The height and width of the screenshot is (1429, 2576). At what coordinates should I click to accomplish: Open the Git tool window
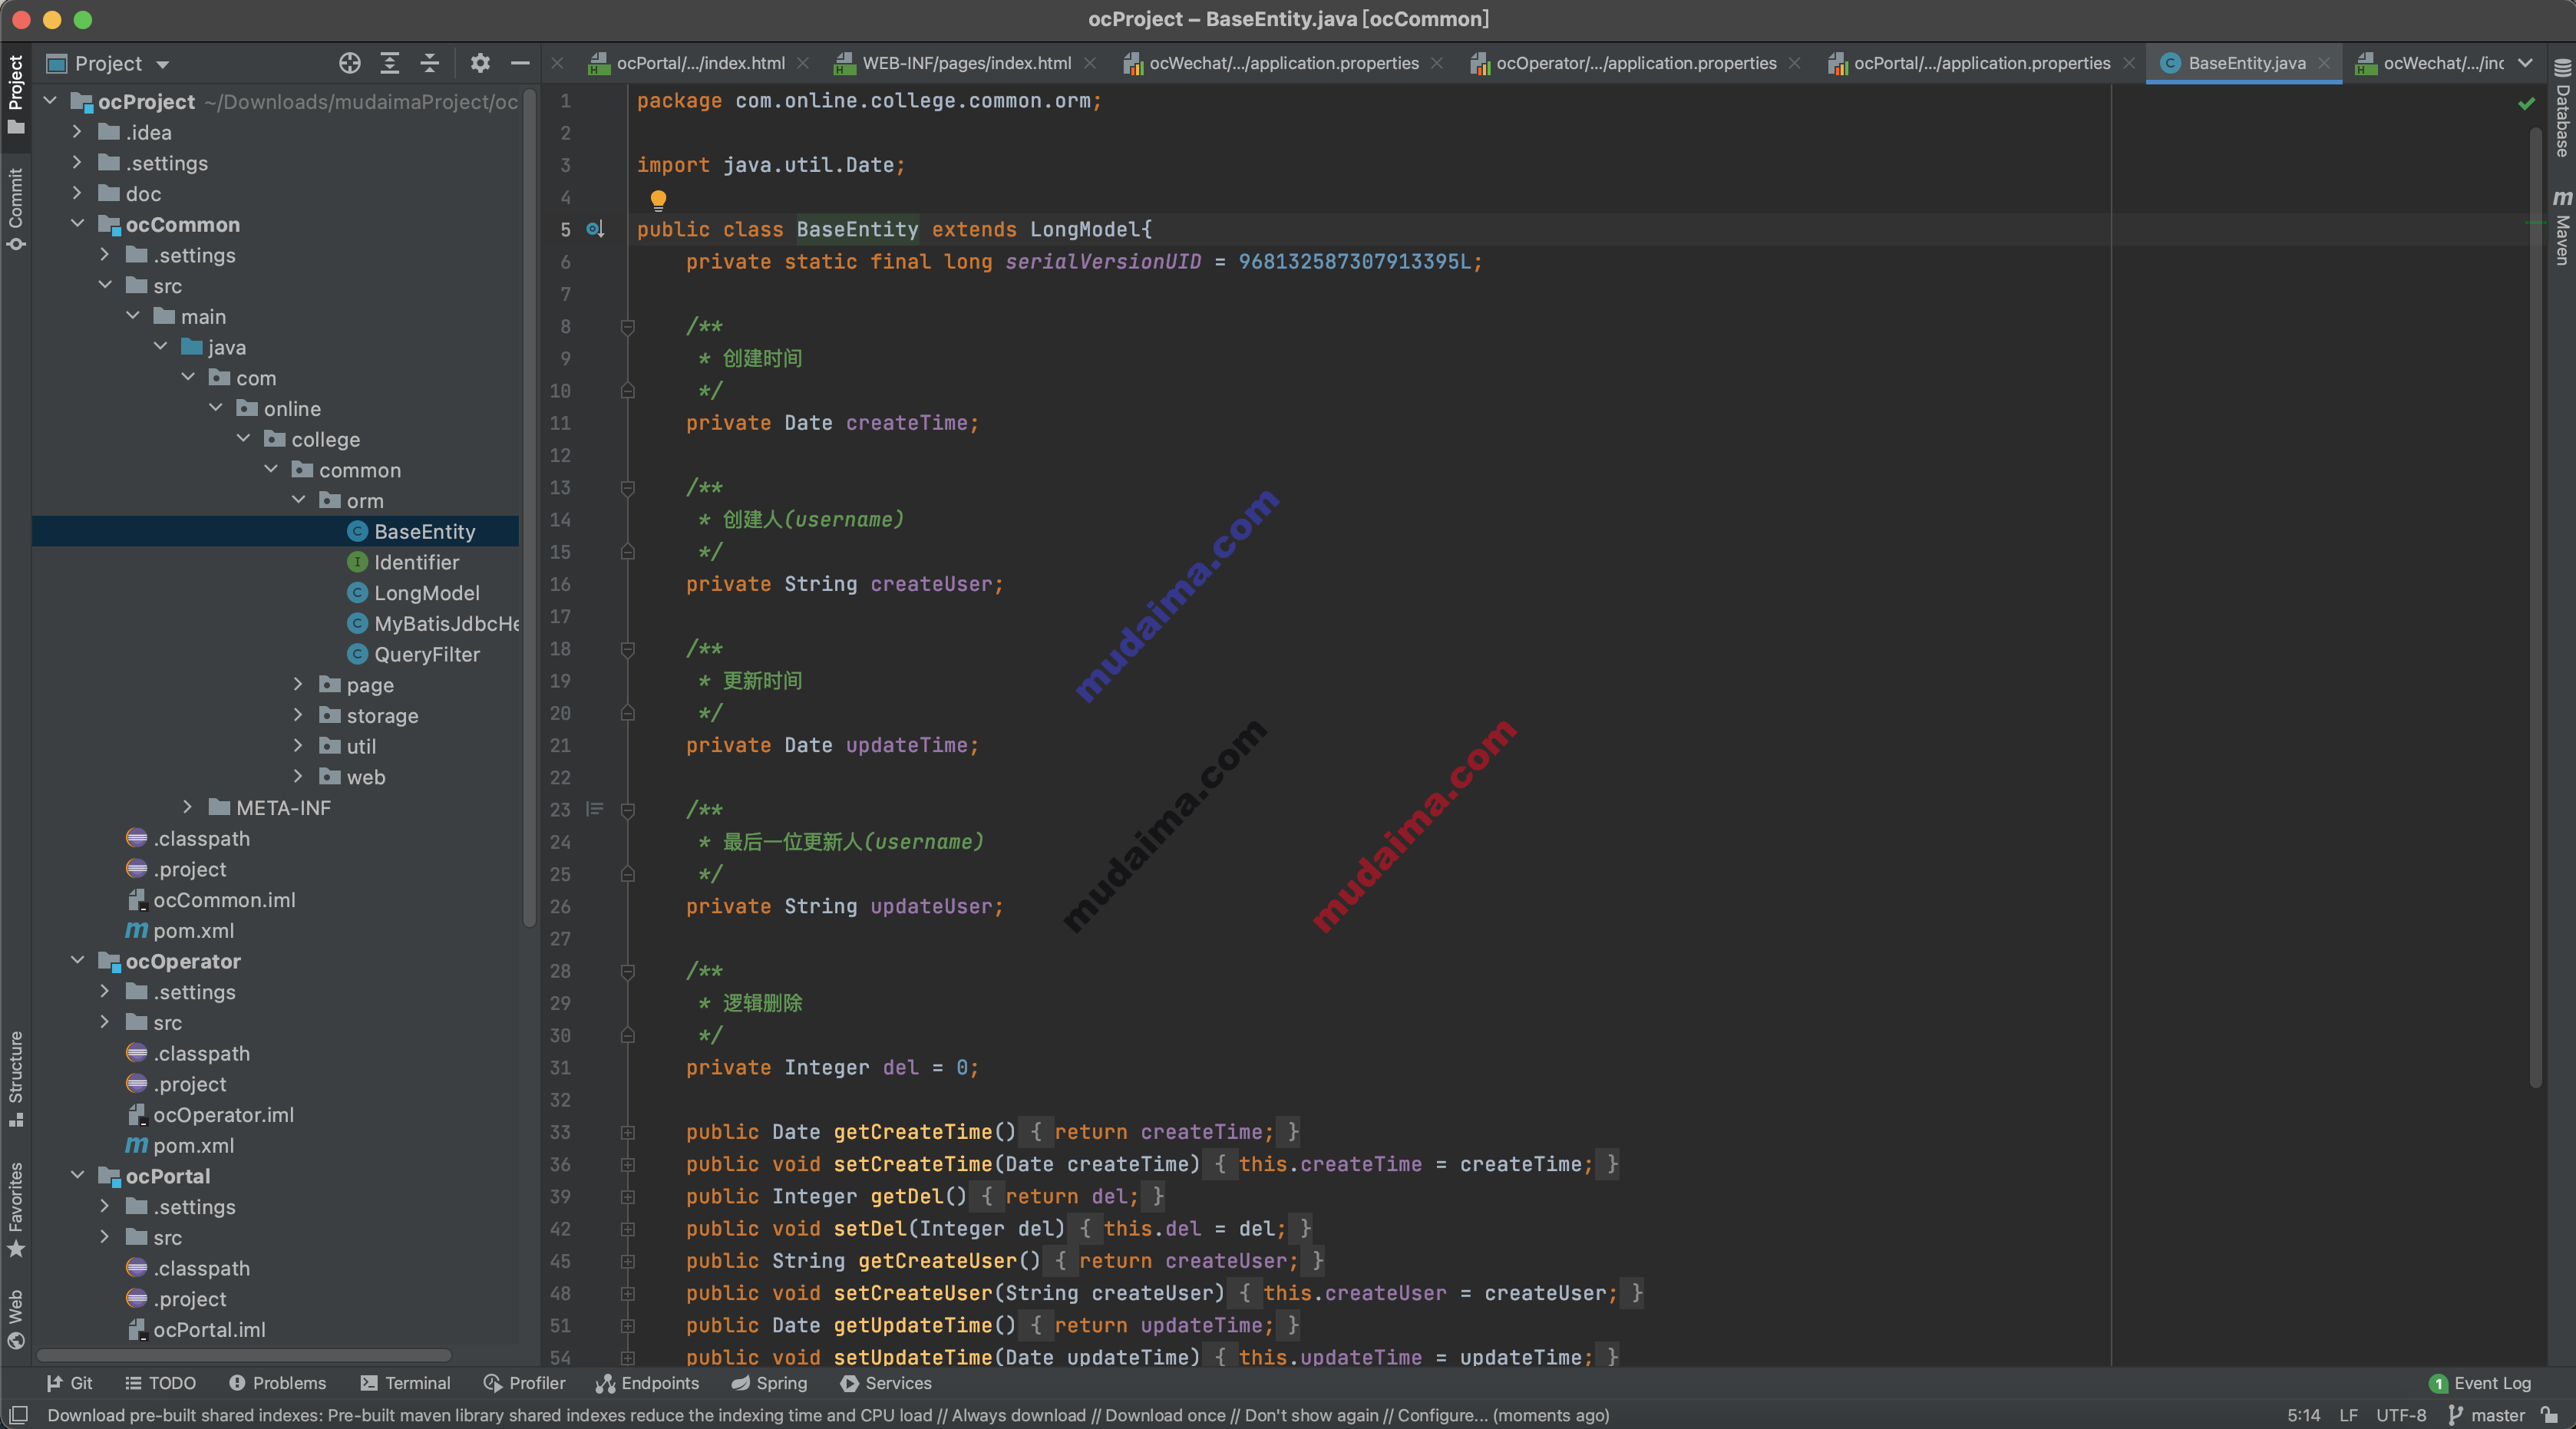pyautogui.click(x=69, y=1383)
